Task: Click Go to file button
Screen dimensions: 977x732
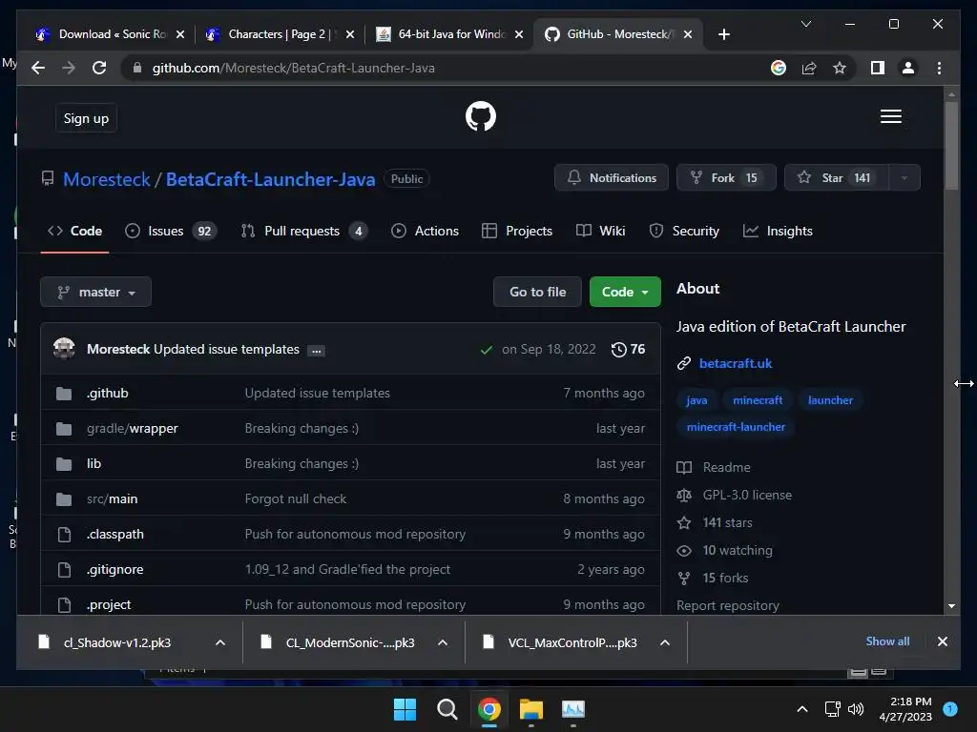Action: pos(537,292)
